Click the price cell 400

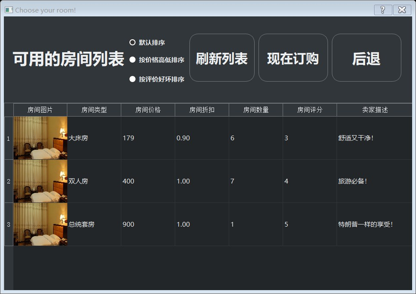tap(148, 181)
